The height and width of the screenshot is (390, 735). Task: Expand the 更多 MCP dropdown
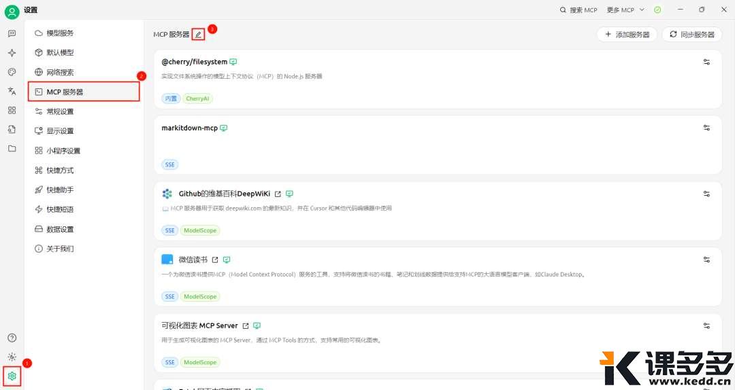[626, 10]
